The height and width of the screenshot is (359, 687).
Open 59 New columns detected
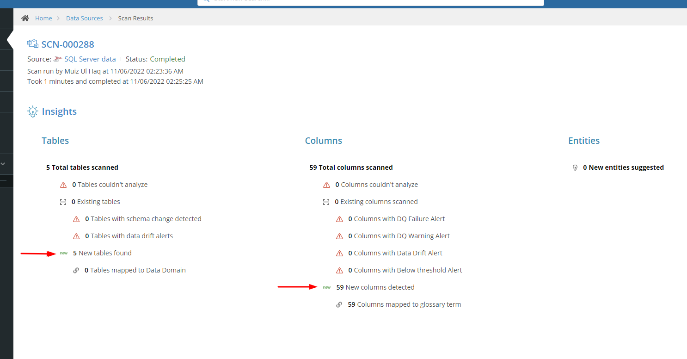pos(375,287)
